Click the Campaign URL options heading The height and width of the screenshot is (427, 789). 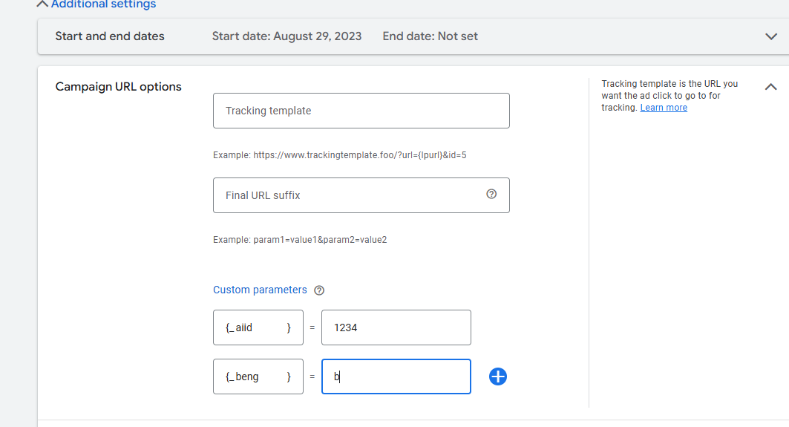(119, 87)
